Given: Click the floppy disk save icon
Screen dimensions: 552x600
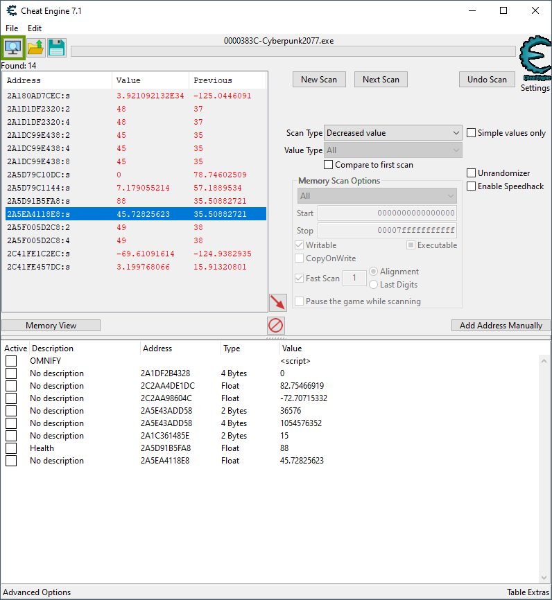Looking at the screenshot, I should click(x=57, y=48).
